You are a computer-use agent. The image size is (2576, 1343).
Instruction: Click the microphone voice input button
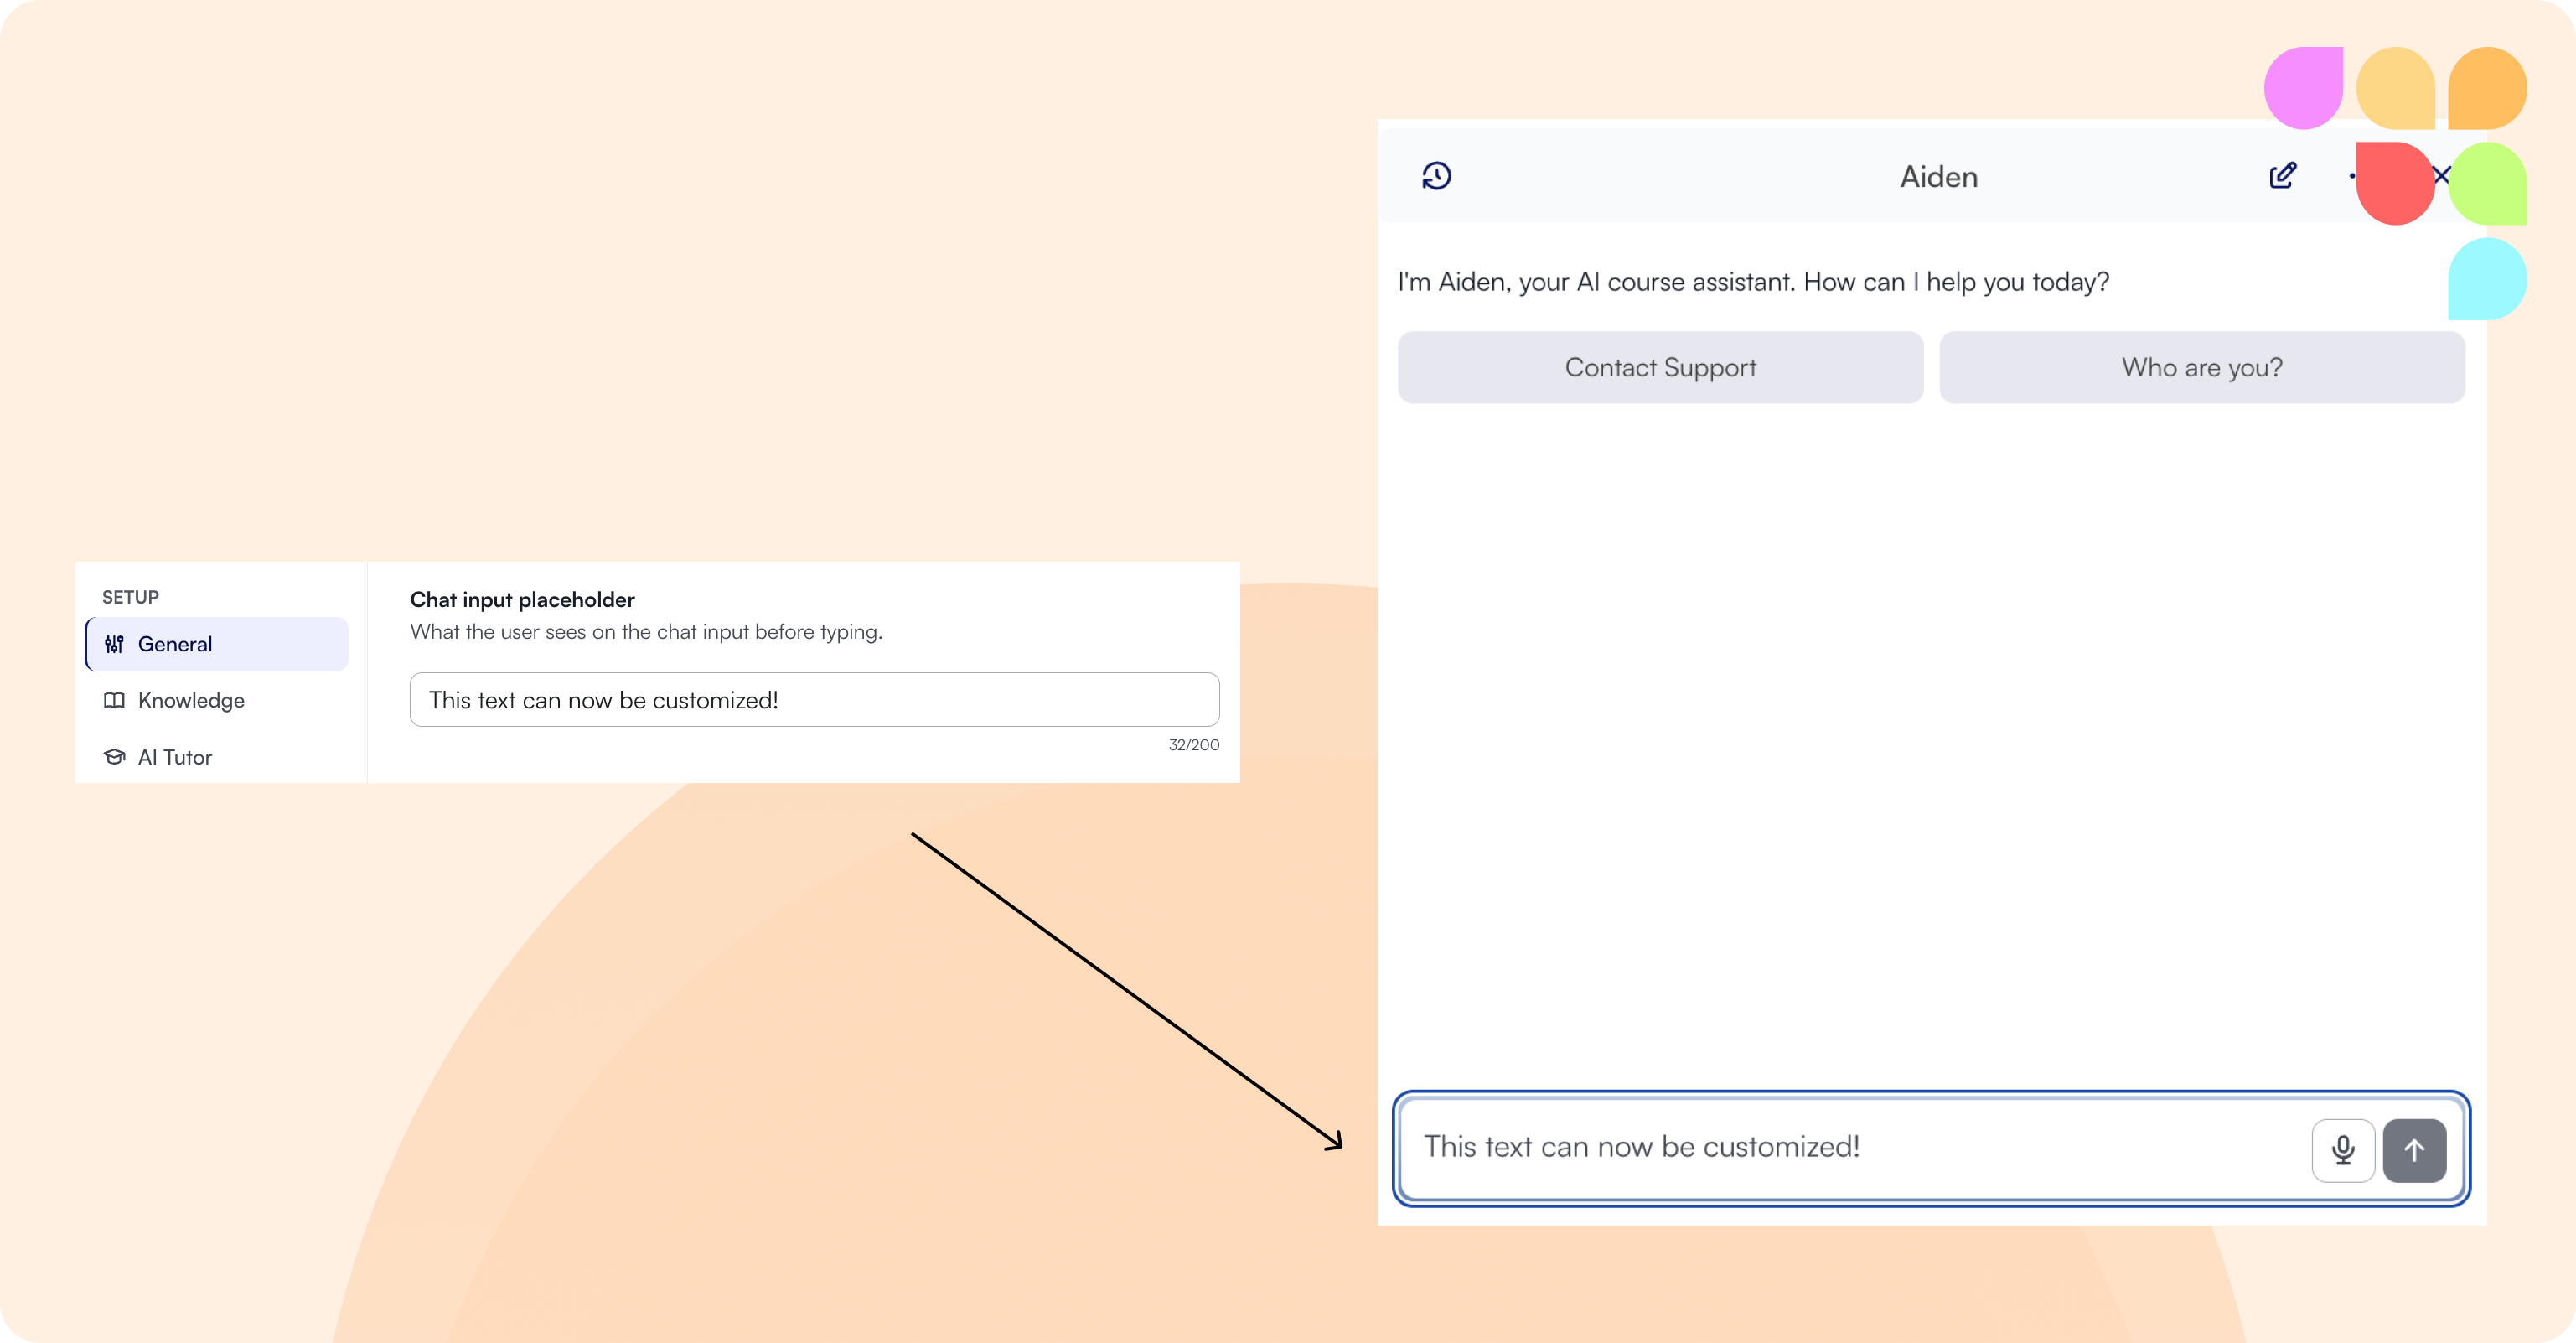[2343, 1150]
